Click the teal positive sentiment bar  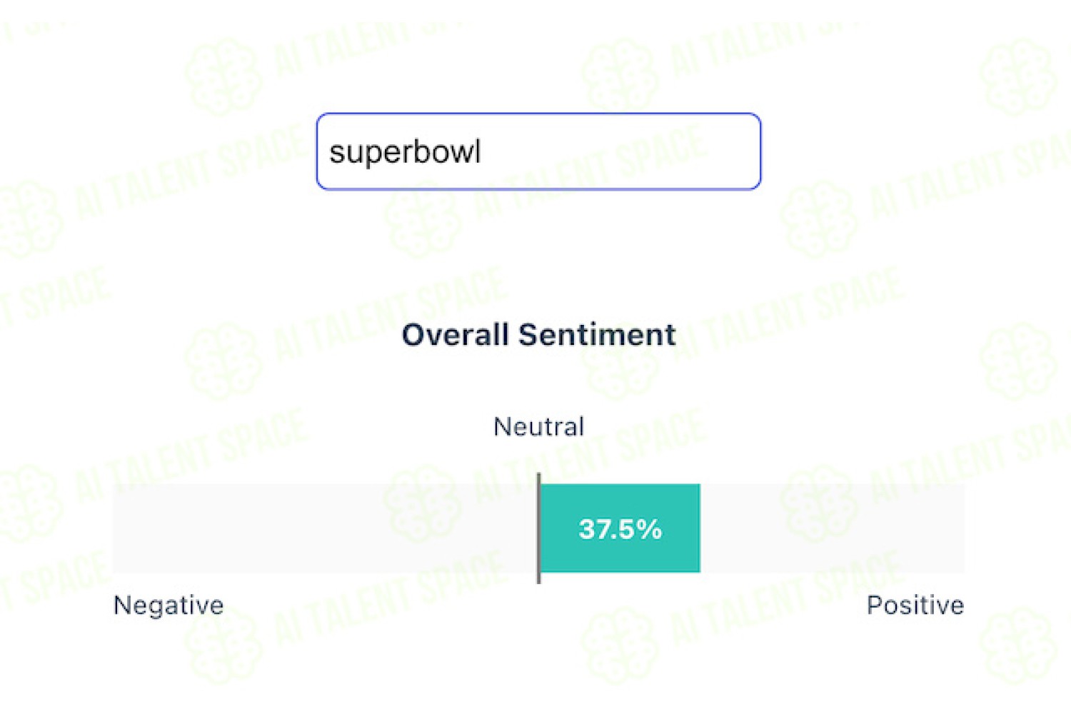point(620,528)
